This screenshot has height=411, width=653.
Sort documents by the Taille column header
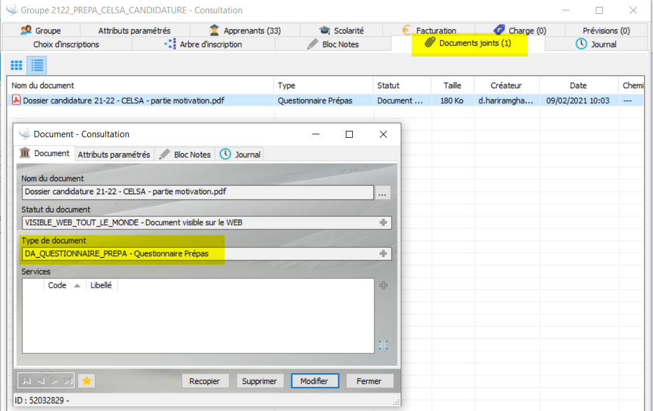[452, 85]
